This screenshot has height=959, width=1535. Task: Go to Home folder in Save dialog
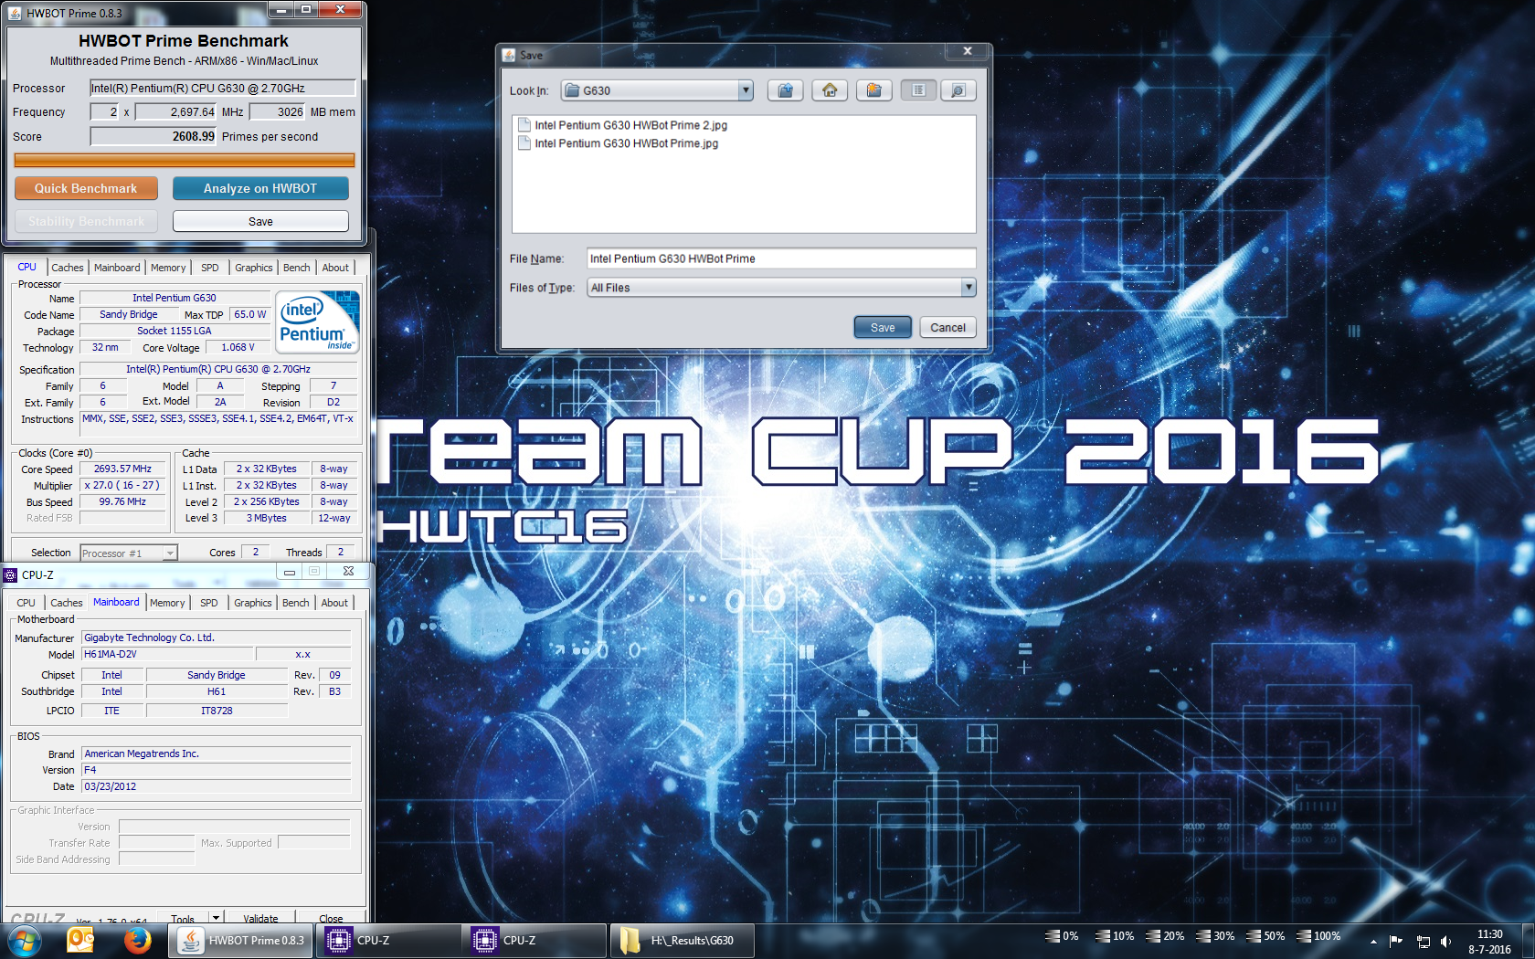pos(830,90)
